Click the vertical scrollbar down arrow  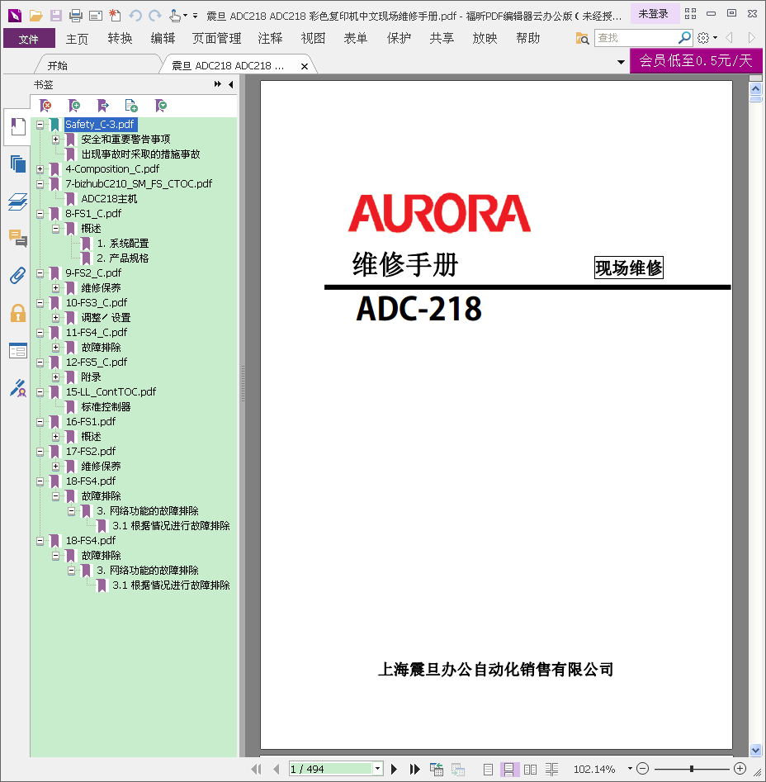point(755,750)
